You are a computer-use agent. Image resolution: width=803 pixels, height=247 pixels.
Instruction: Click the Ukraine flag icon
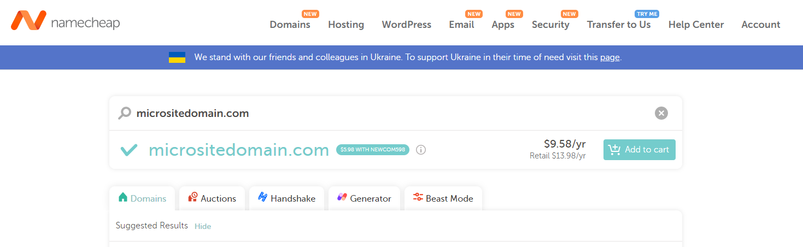coord(177,57)
